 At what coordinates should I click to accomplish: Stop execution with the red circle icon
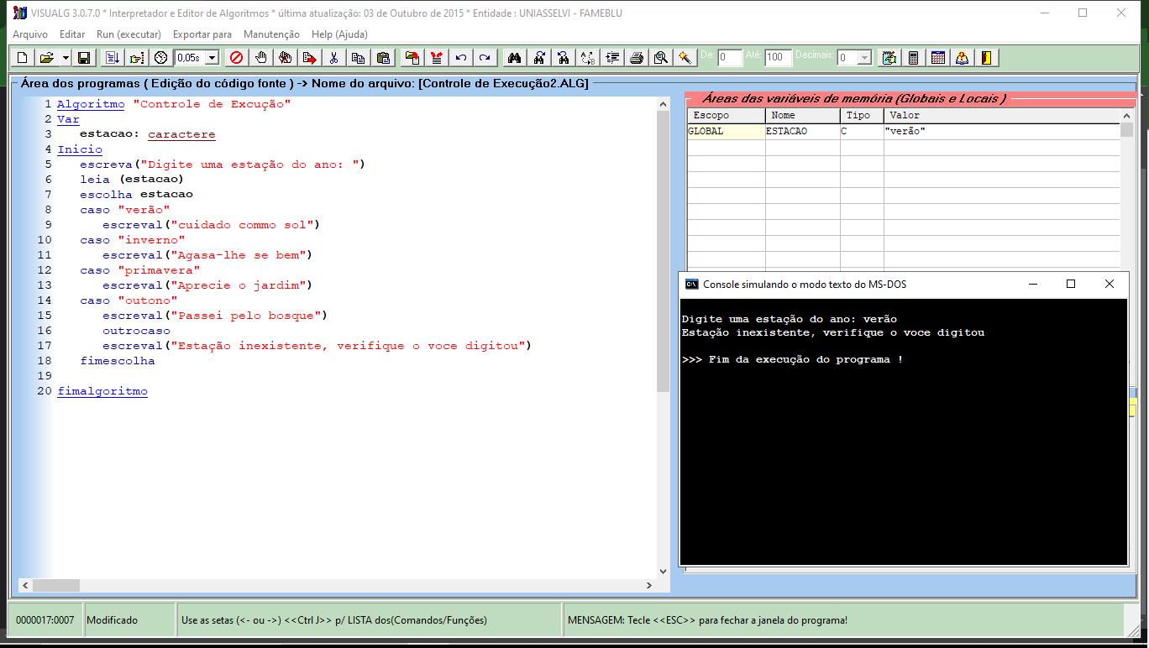coord(237,58)
